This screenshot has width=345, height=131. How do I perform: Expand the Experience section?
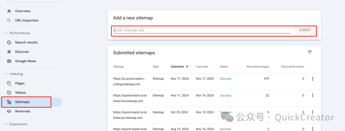tap(6, 124)
